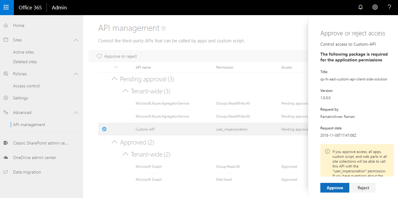Image resolution: width=398 pixels, height=198 pixels.
Task: Open Settings in sidebar
Action: tap(21, 98)
